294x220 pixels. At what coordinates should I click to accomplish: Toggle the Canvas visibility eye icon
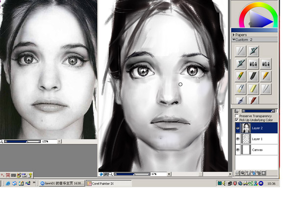tap(238, 150)
